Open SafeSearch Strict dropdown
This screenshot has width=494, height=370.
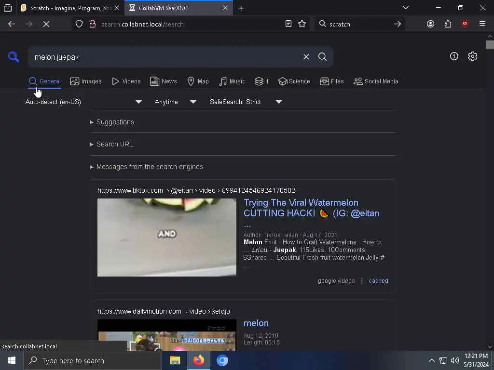pos(246,102)
